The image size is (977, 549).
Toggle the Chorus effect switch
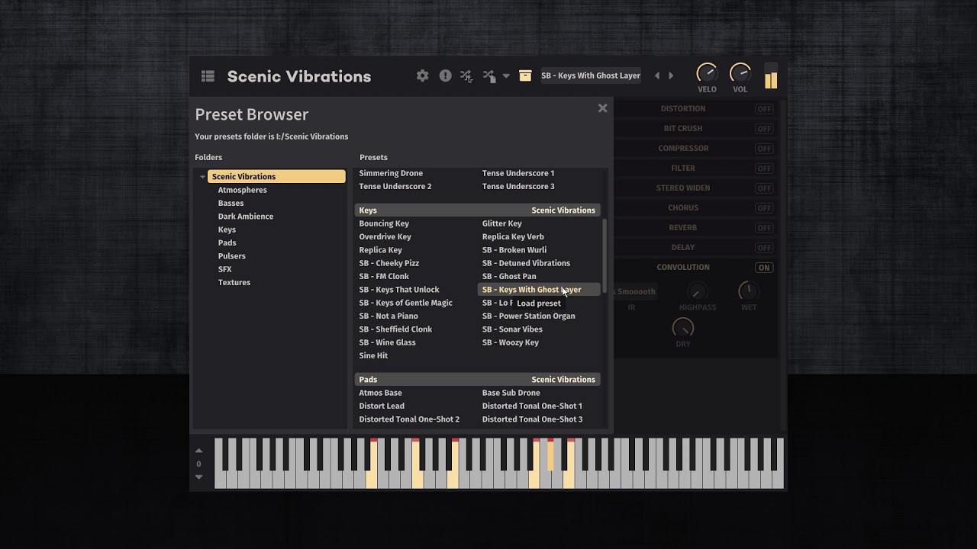point(764,208)
